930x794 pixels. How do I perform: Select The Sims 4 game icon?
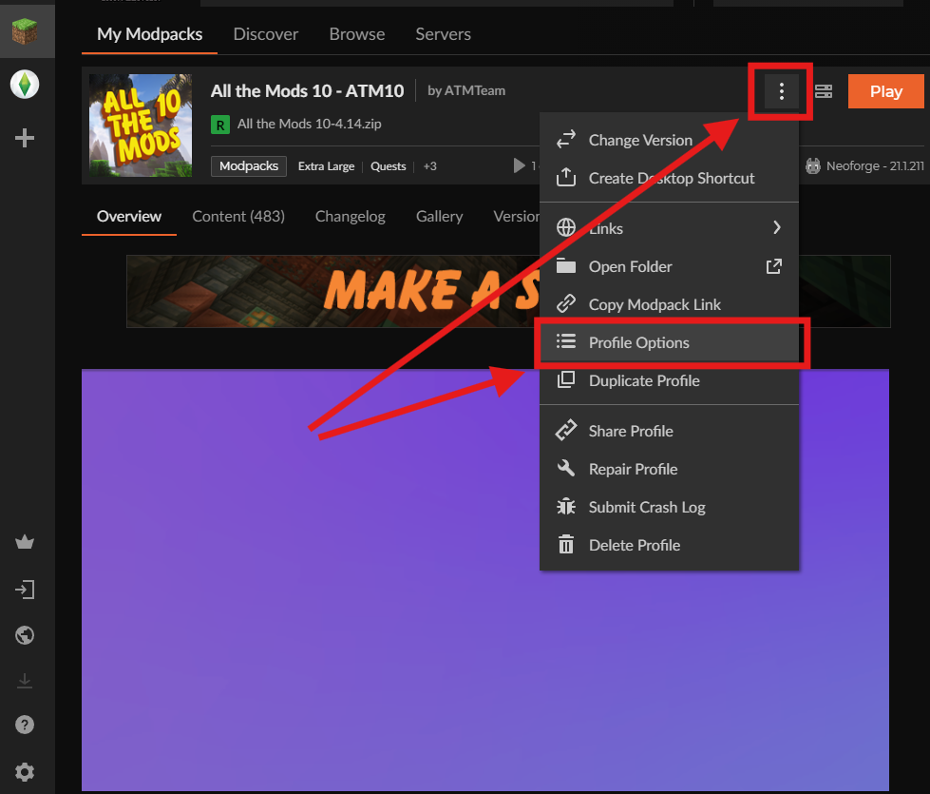25,85
